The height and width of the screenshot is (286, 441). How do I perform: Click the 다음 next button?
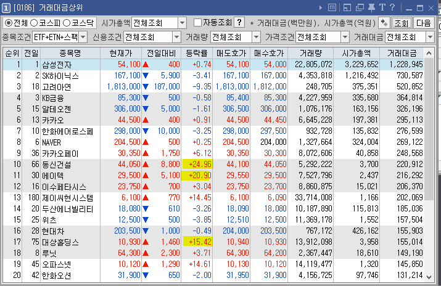click(424, 23)
